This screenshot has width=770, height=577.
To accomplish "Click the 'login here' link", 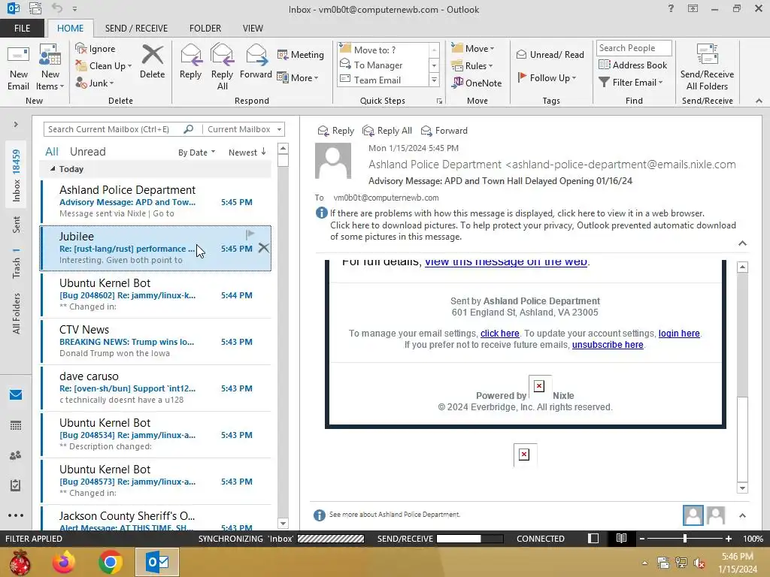I will click(x=679, y=334).
